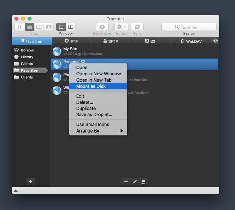Select the S3 tab
235x210 pixels.
(151, 41)
